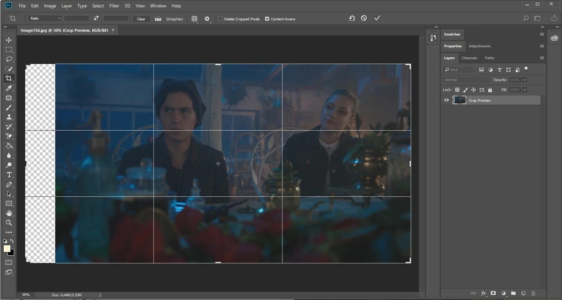This screenshot has width=562, height=300.
Task: Swap crop width and height values
Action: (96, 18)
